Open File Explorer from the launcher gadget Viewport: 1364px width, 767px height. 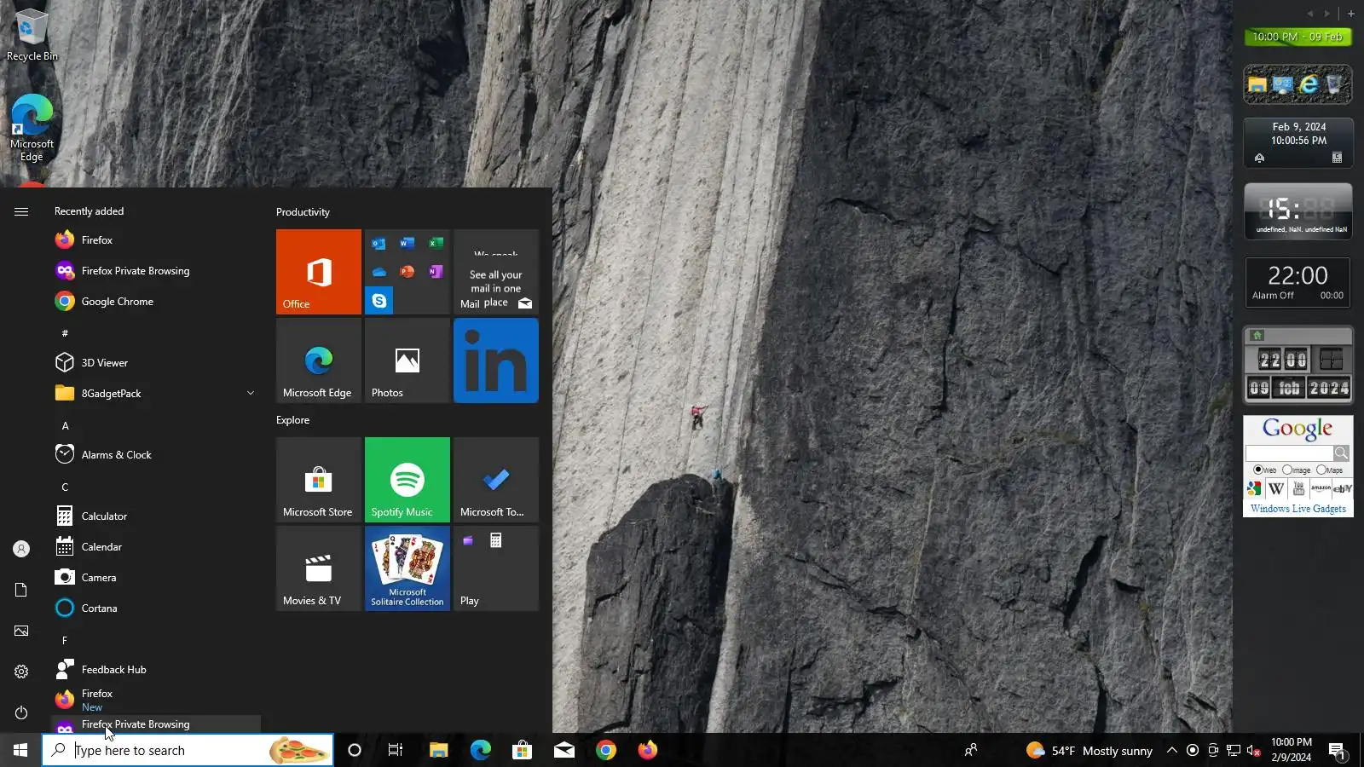1257,84
